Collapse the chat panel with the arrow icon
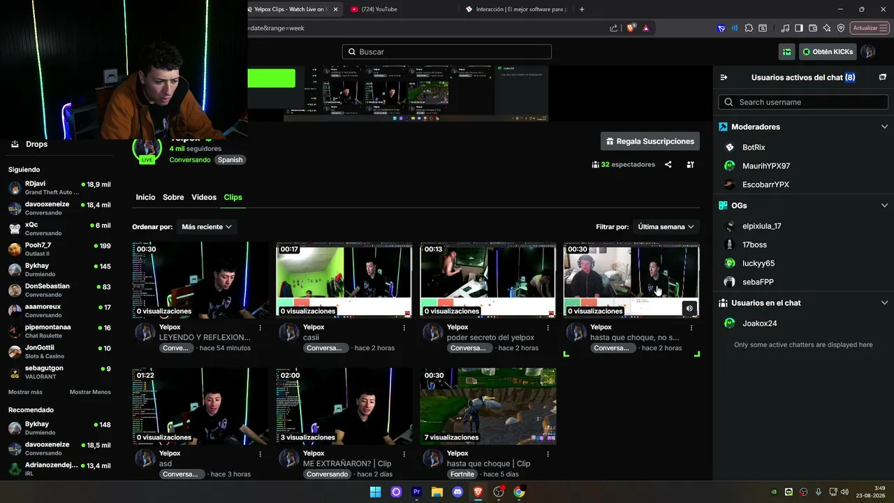 [724, 78]
